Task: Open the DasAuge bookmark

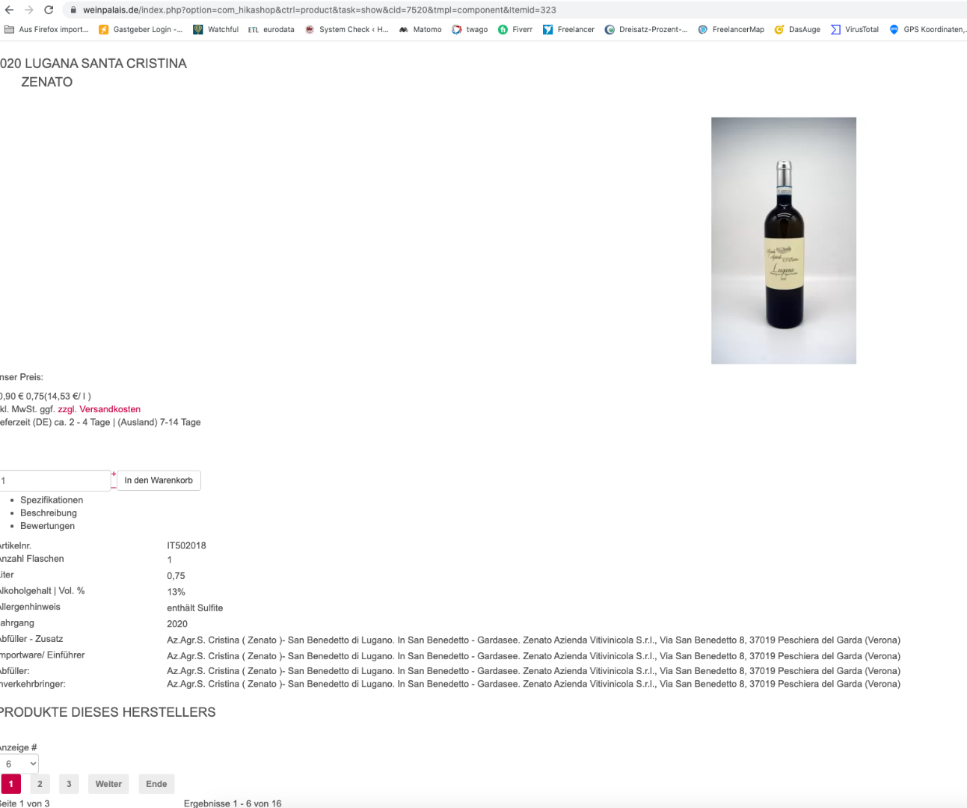Action: click(x=797, y=29)
